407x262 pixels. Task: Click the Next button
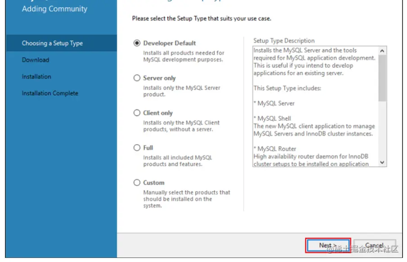tap(328, 245)
